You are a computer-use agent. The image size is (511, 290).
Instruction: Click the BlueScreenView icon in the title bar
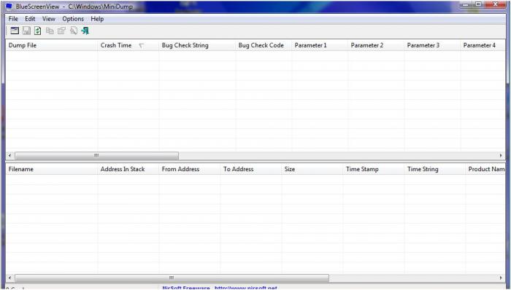click(x=9, y=6)
